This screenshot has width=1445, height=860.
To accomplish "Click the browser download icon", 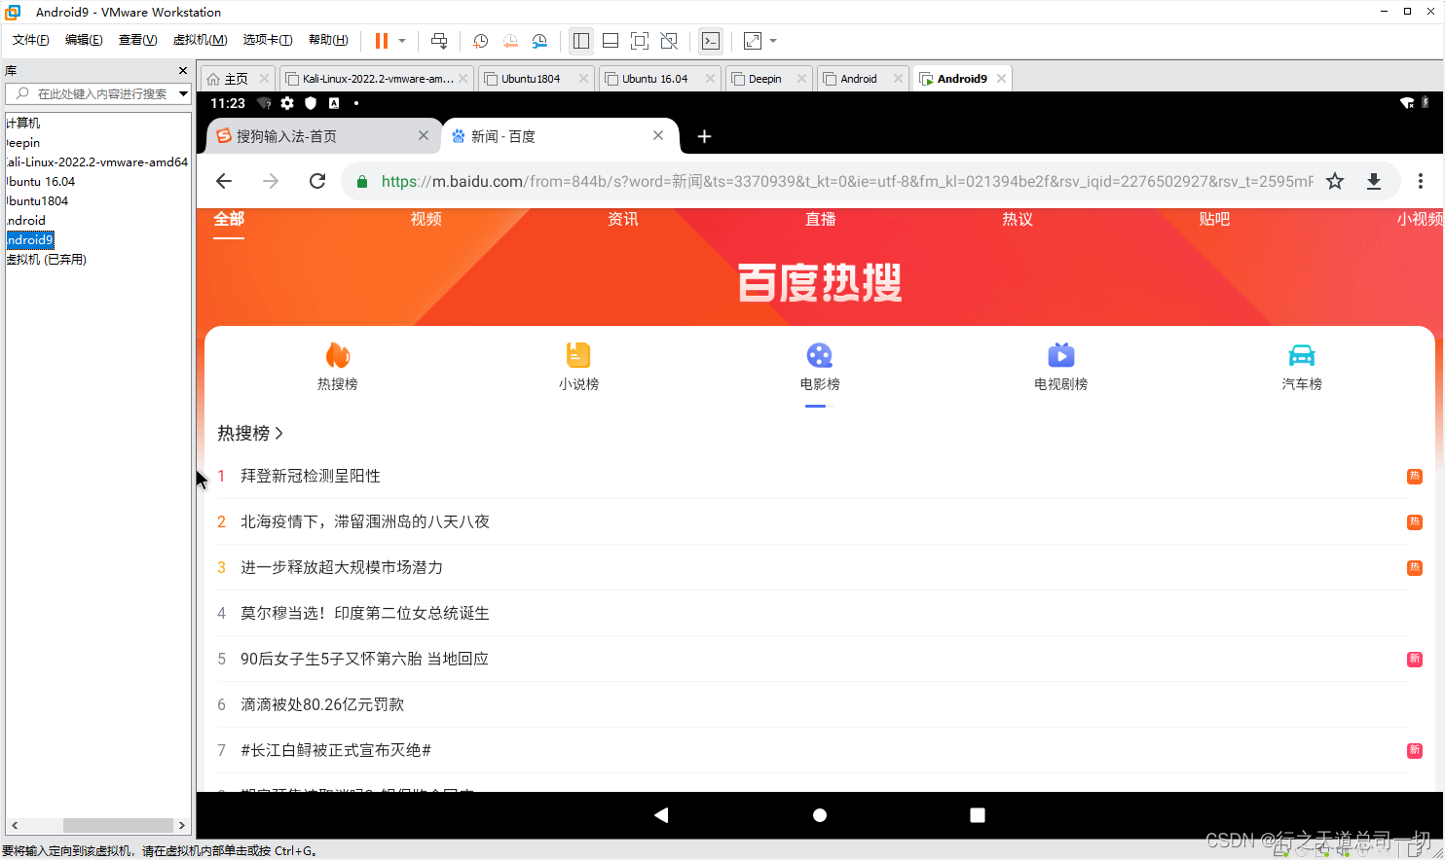I will [x=1374, y=181].
